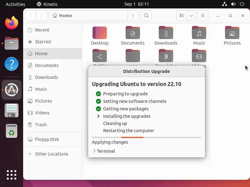Expand the Terminal section in upgrade dialog
Screen dimensions: 250x187
pos(104,151)
